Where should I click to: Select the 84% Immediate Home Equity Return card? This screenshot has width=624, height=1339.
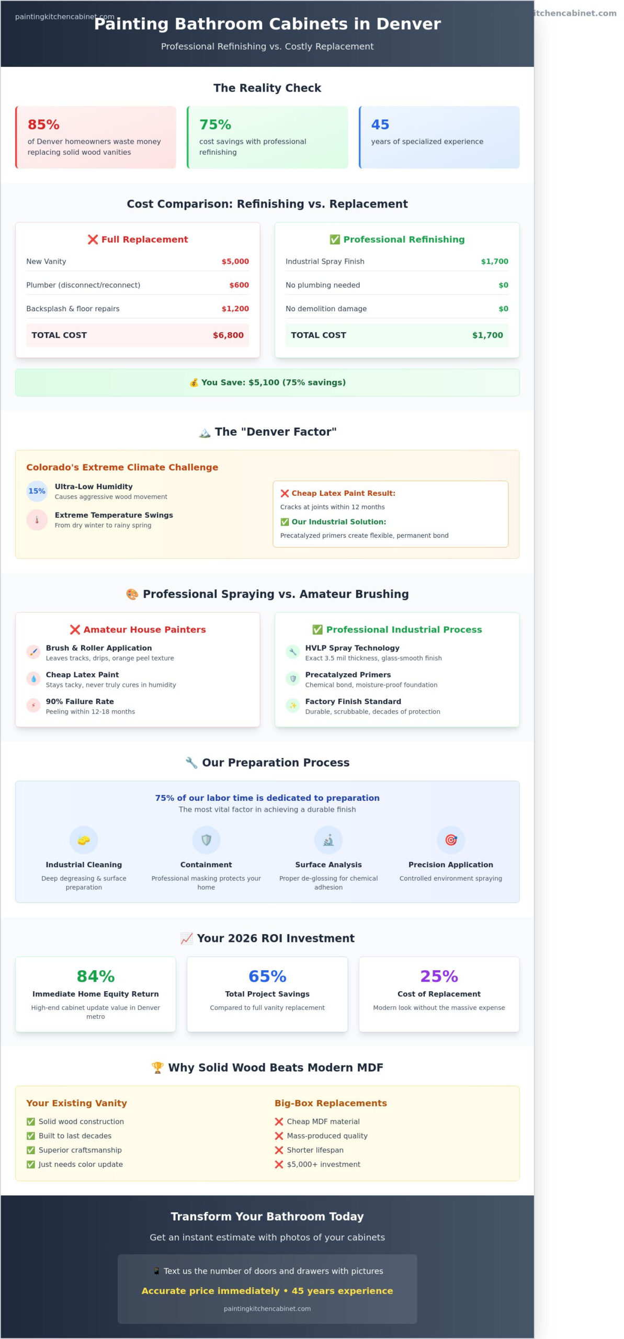(96, 994)
